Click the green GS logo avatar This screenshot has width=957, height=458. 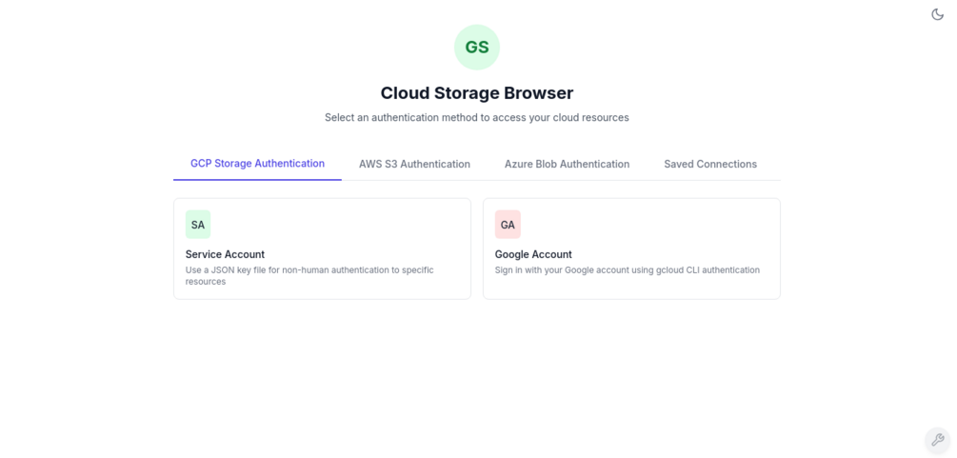[477, 48]
